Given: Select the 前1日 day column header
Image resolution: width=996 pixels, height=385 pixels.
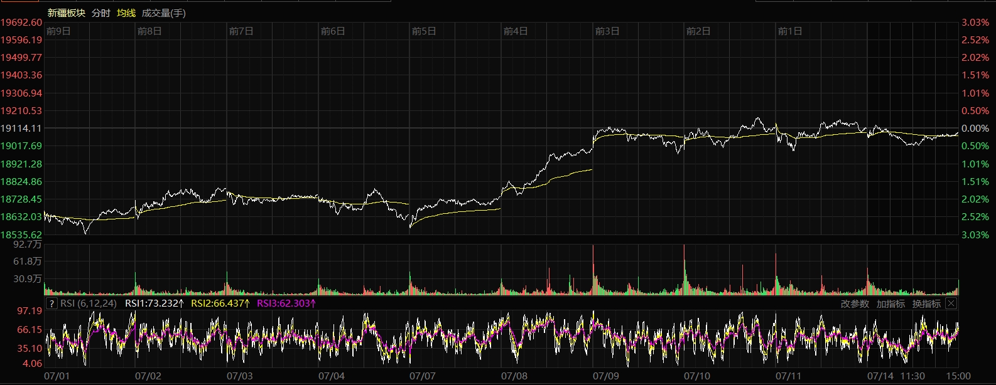Looking at the screenshot, I should click(x=790, y=31).
